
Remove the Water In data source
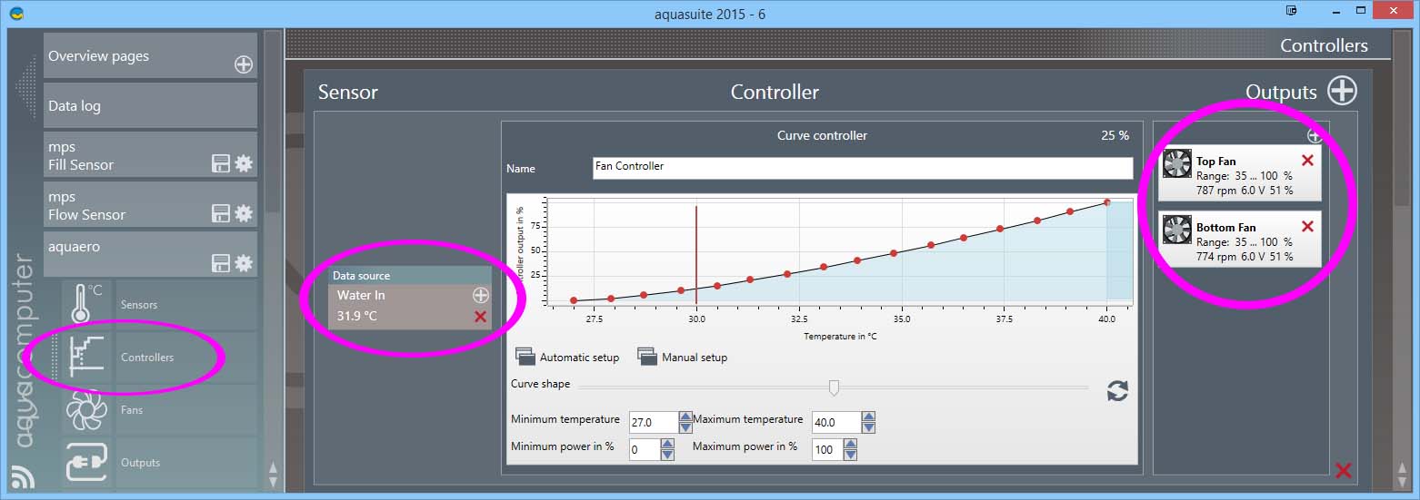(480, 317)
